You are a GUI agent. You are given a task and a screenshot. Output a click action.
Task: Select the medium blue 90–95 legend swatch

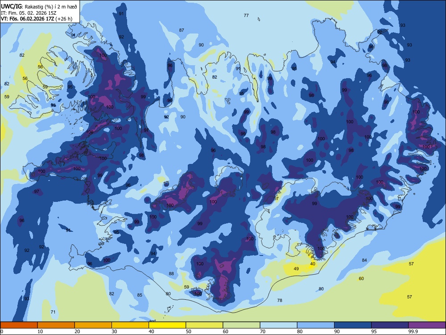pos(353,325)
